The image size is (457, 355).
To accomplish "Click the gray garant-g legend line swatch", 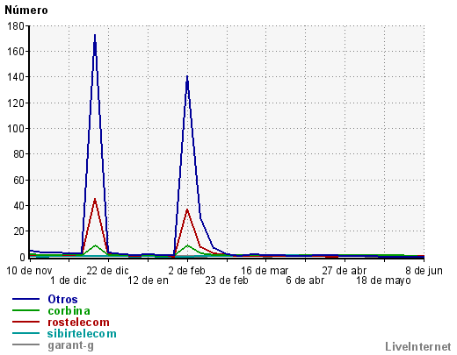I will tap(25, 344).
